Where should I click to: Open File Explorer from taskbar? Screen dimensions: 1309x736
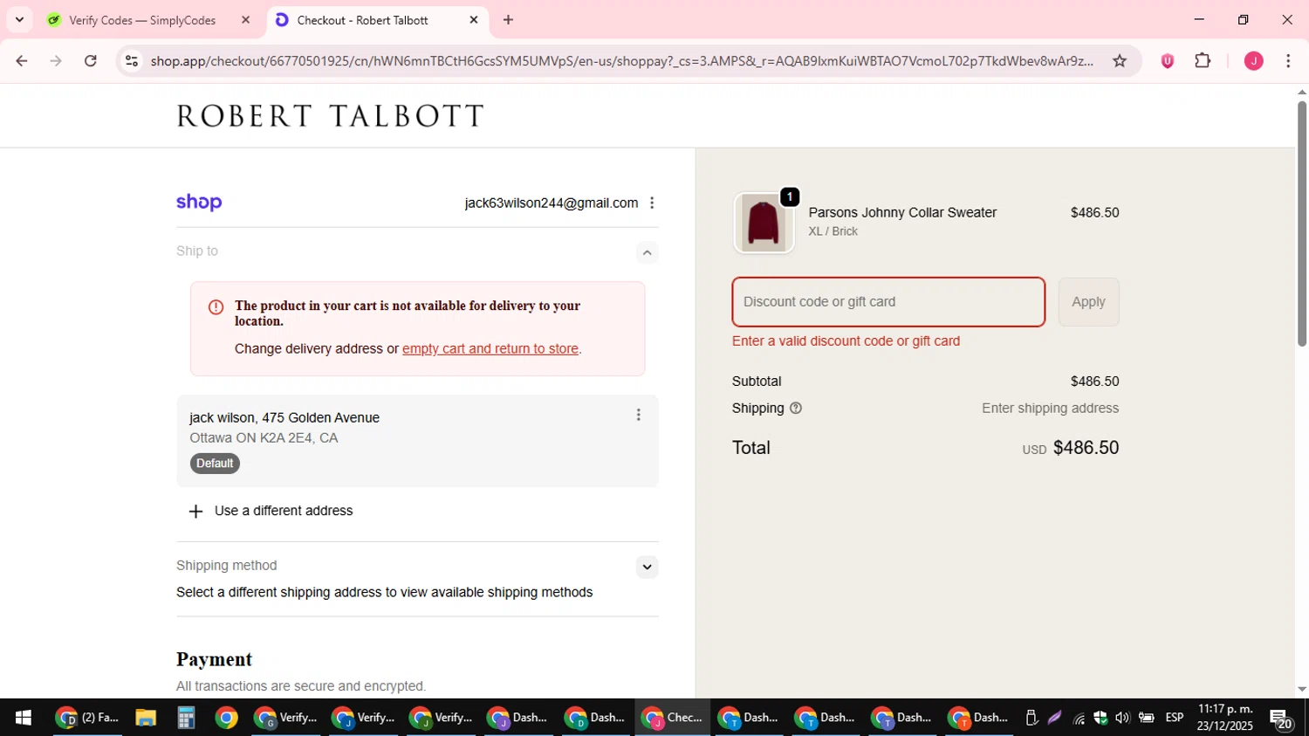[146, 718]
